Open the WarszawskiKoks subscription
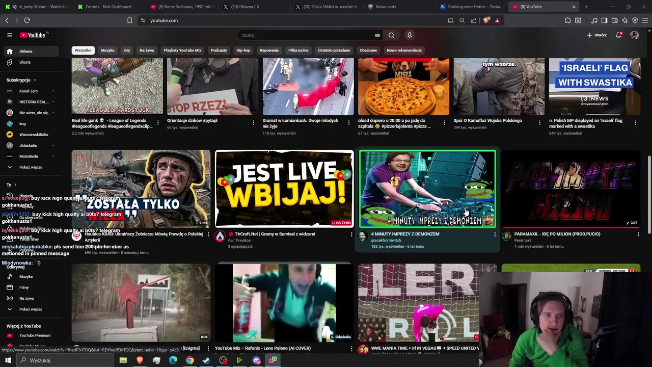 click(32, 135)
